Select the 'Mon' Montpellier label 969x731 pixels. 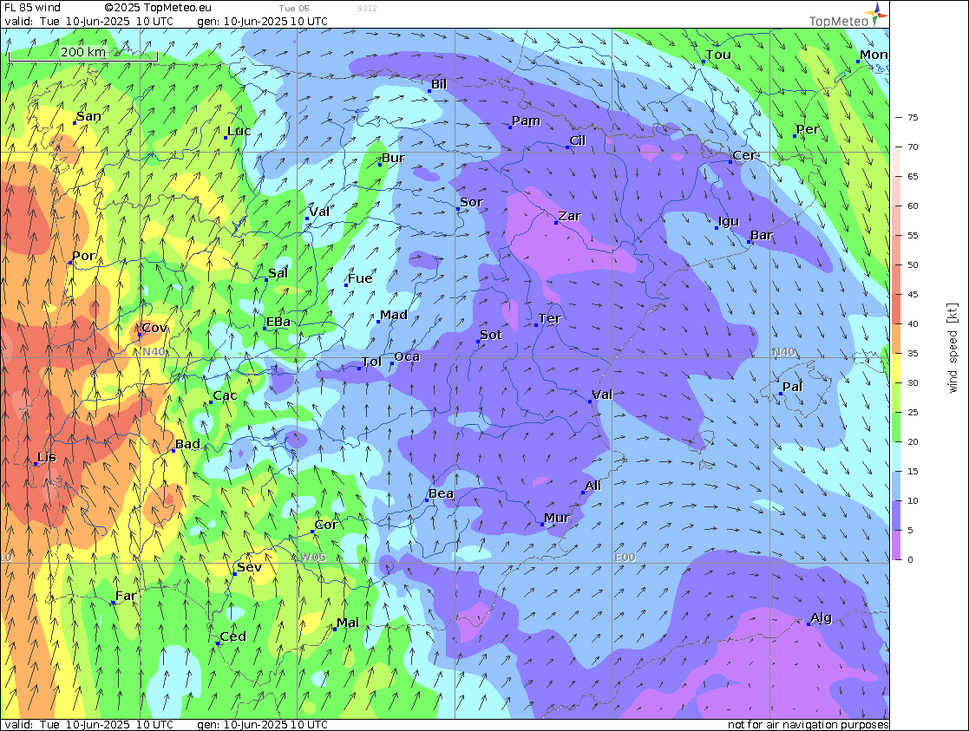[x=874, y=55]
